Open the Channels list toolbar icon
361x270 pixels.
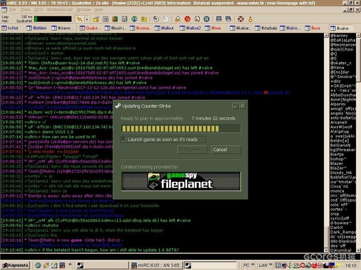click(x=105, y=19)
